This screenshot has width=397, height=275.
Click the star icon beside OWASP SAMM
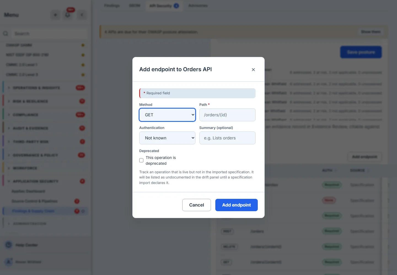[x=83, y=45]
